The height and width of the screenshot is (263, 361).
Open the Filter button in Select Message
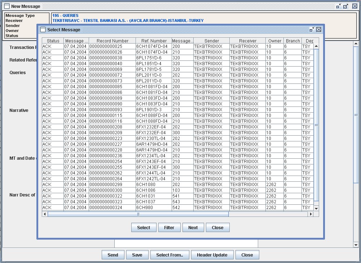pos(169,227)
